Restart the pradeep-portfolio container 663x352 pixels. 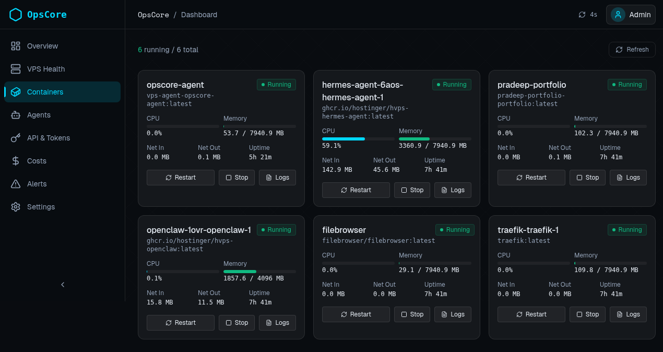[x=531, y=178]
